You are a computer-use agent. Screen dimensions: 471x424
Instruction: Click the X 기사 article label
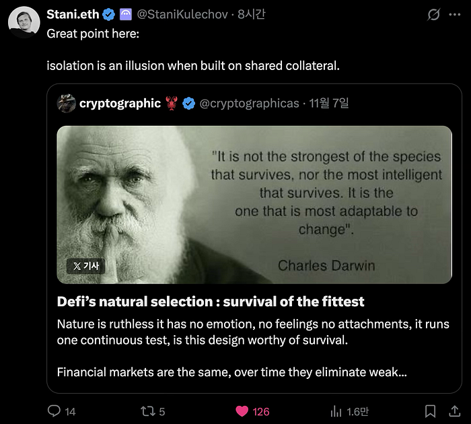[x=85, y=266]
